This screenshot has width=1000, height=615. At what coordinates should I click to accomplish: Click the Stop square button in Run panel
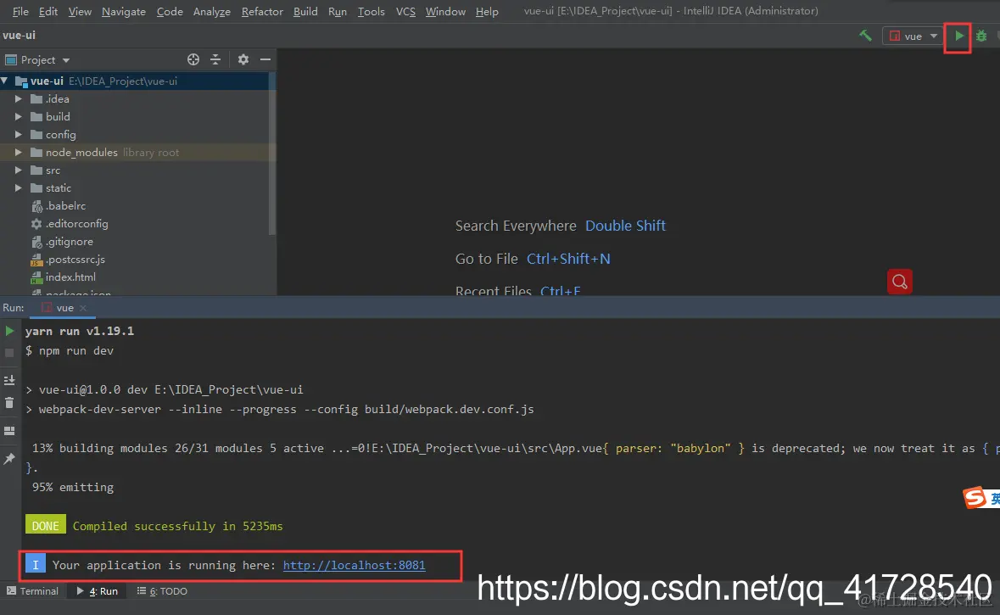pos(9,353)
